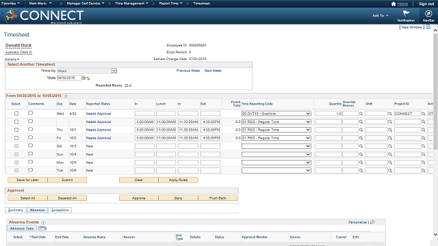Expand the Actions menu under employee name
The width and height of the screenshot is (438, 246).
point(12,59)
